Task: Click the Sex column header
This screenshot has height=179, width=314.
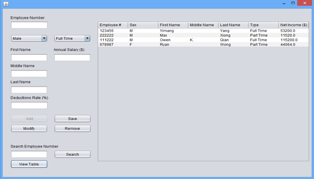Action: [x=143, y=25]
